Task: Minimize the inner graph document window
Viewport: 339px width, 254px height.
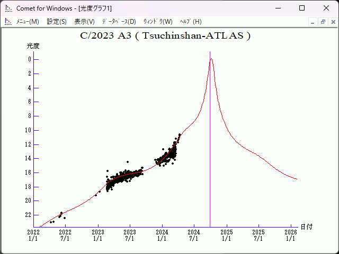Action: (313, 22)
